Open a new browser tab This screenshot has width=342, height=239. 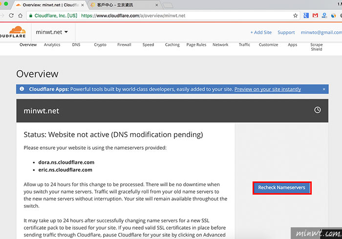168,5
